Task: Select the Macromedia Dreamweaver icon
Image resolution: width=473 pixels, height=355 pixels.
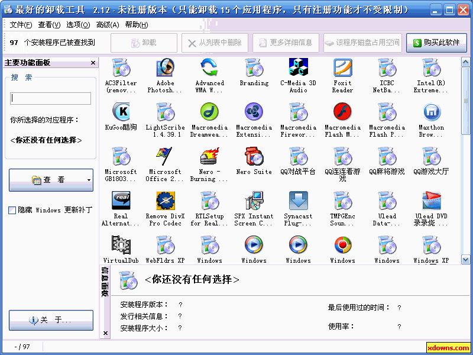Action: pyautogui.click(x=210, y=112)
